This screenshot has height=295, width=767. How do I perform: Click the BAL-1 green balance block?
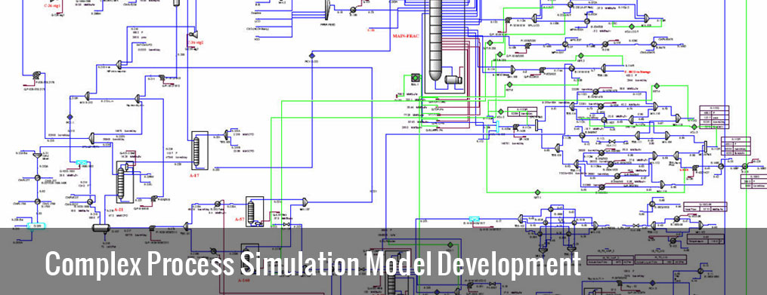[416, 78]
